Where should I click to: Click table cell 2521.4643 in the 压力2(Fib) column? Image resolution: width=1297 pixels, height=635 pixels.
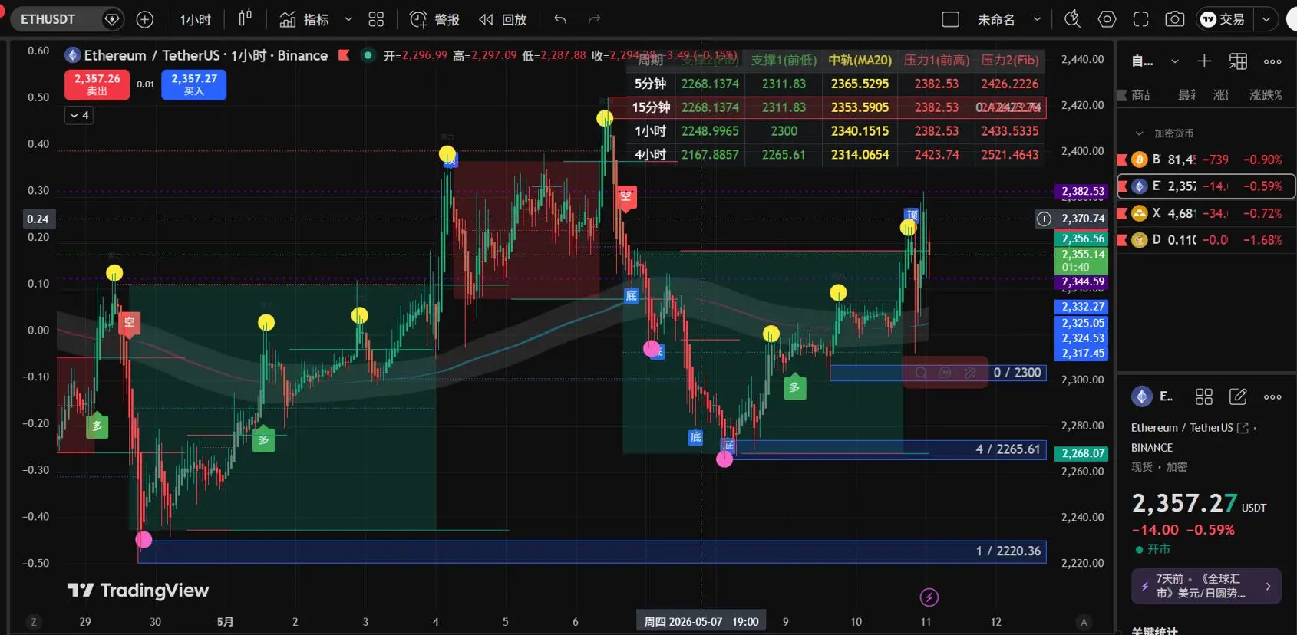click(1010, 155)
